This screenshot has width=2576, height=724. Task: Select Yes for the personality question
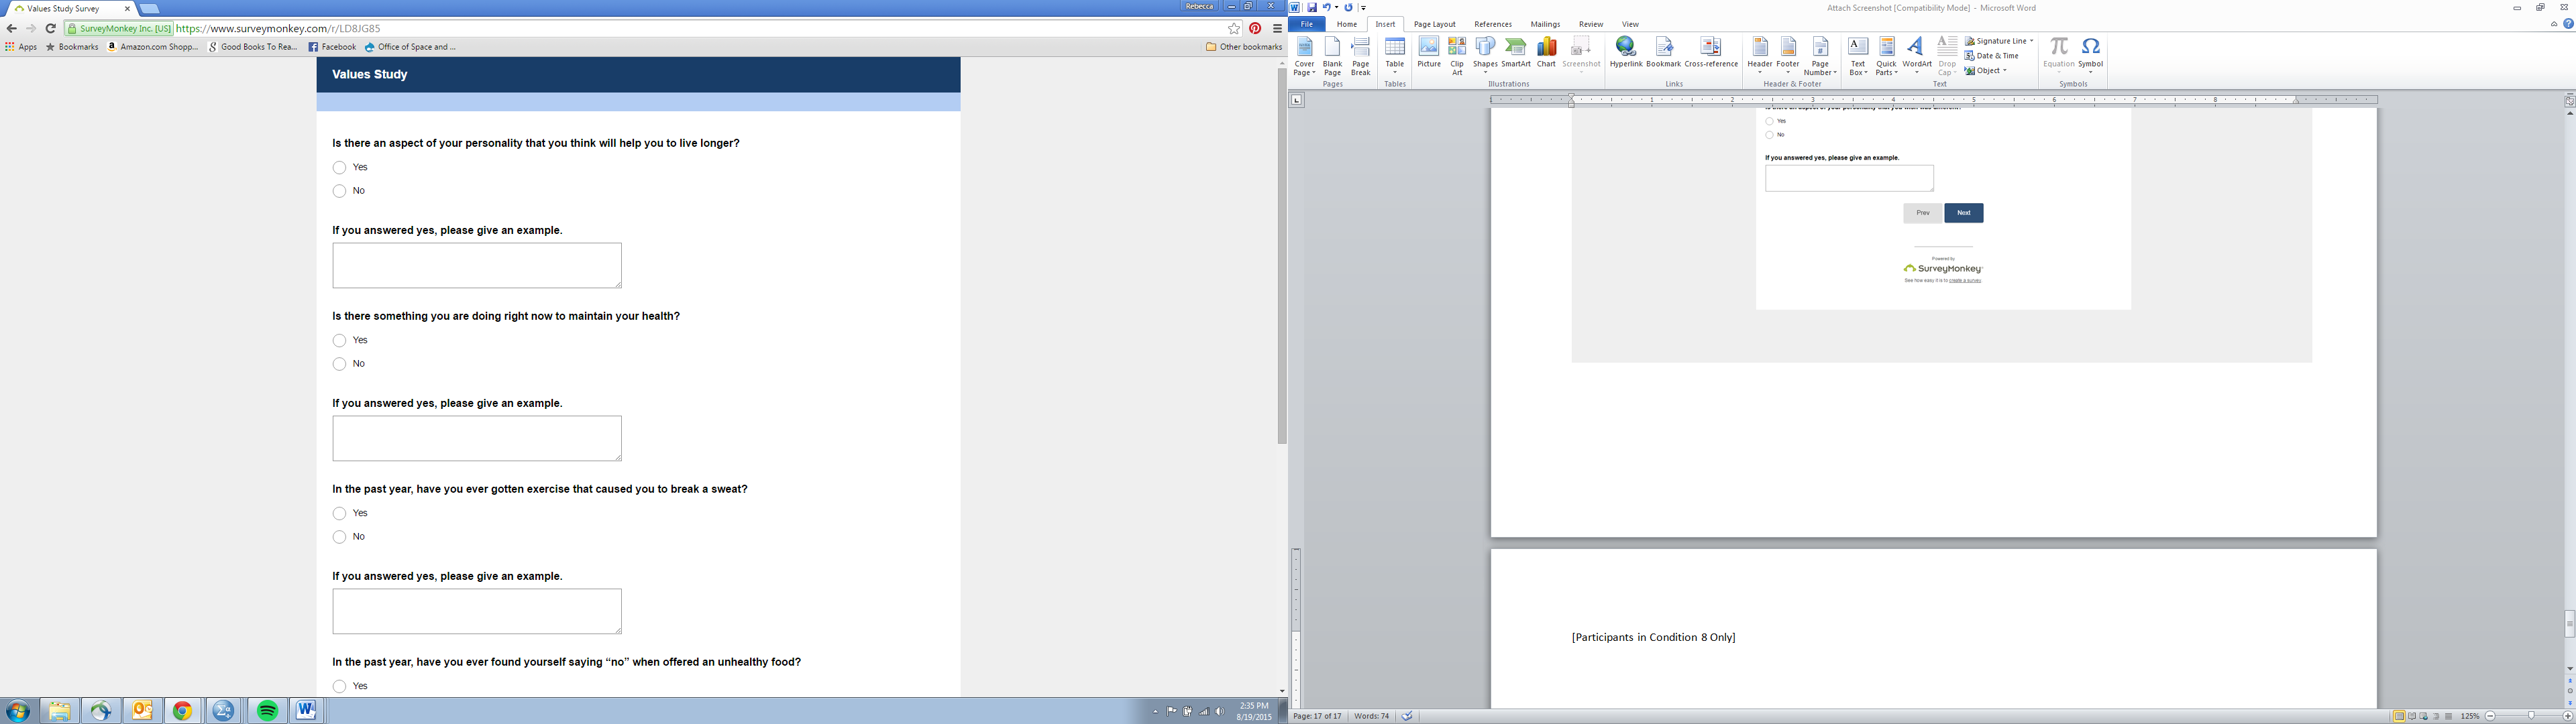click(x=340, y=168)
